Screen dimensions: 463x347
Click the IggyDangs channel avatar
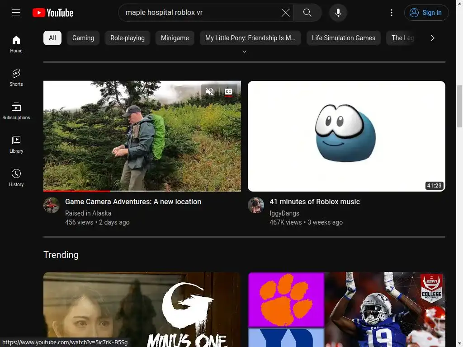[x=256, y=205]
